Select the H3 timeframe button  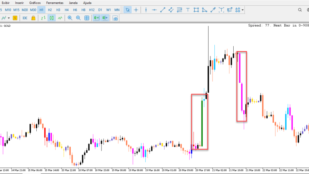coord(58,10)
